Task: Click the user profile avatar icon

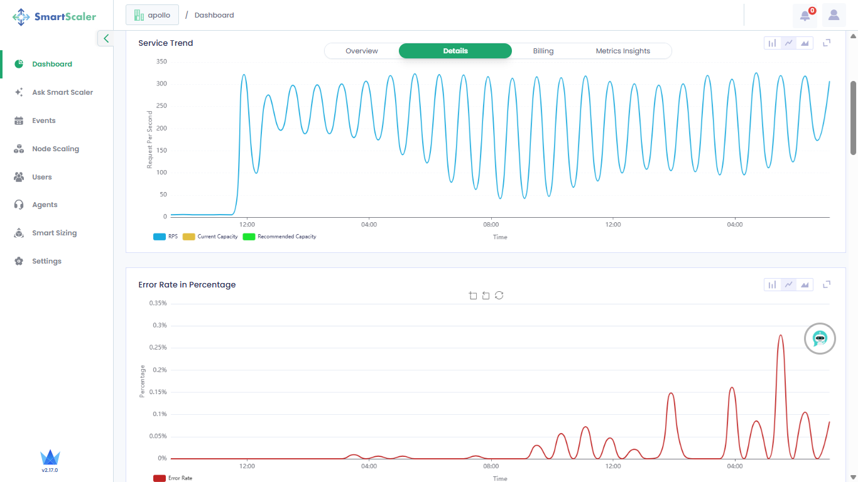Action: click(834, 15)
